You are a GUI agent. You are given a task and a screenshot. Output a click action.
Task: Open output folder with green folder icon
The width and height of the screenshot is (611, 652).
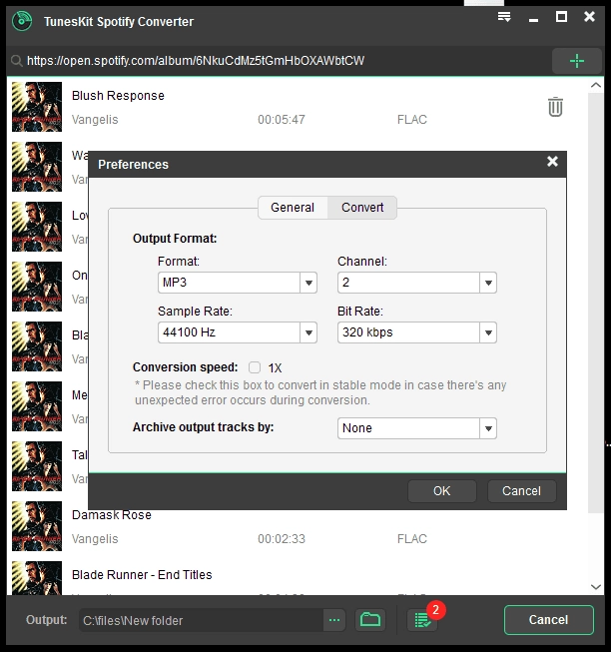pyautogui.click(x=370, y=620)
